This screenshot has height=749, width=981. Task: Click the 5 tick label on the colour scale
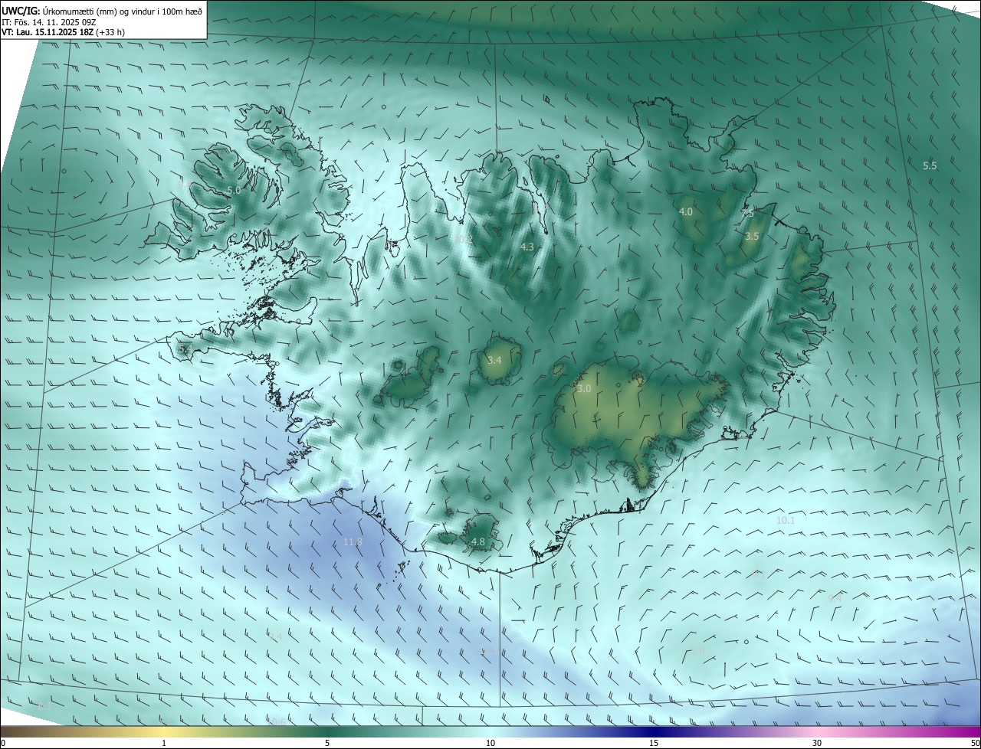point(327,743)
